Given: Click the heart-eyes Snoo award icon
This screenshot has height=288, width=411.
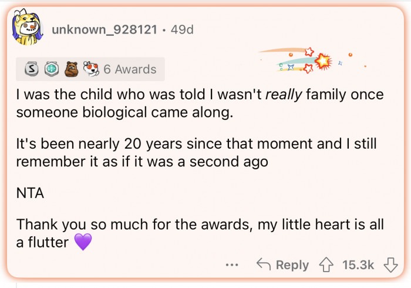Looking at the screenshot, I should coord(90,69).
